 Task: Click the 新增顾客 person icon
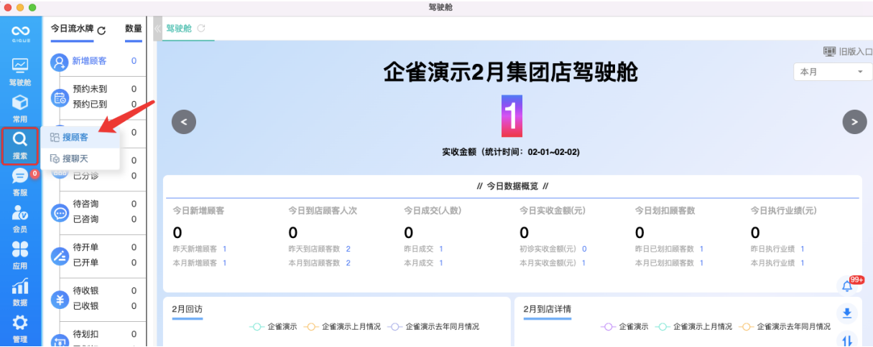tap(59, 62)
